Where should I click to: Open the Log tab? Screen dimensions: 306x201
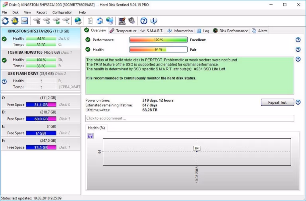point(203,31)
